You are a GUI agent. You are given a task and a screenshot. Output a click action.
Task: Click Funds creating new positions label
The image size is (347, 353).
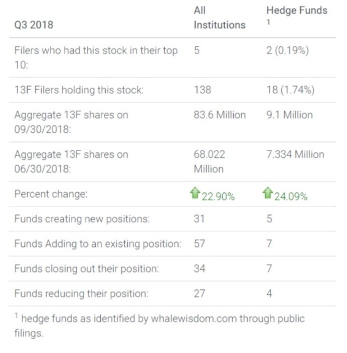(83, 219)
